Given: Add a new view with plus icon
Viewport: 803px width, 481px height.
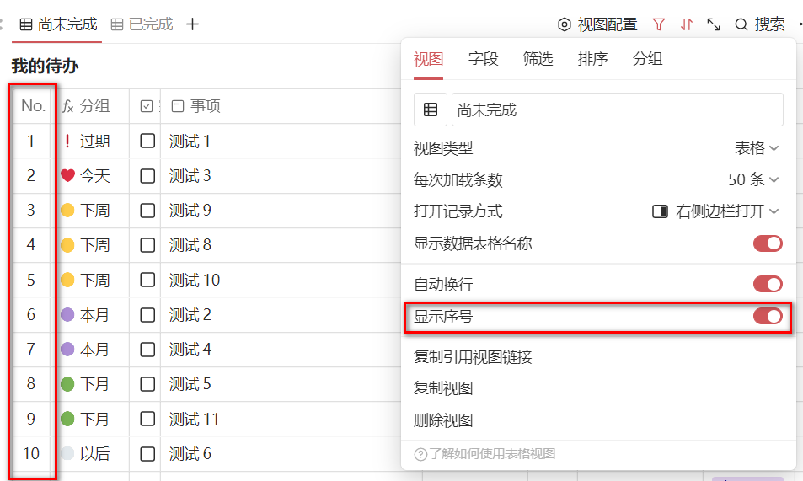Looking at the screenshot, I should pos(192,24).
